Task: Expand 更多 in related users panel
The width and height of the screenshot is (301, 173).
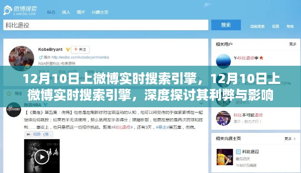Action: 292,45
